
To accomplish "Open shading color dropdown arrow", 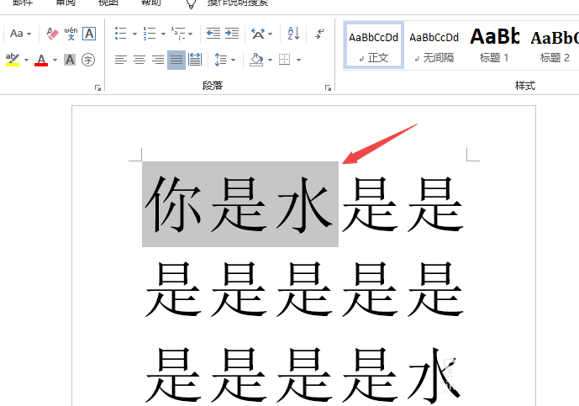I will (270, 60).
